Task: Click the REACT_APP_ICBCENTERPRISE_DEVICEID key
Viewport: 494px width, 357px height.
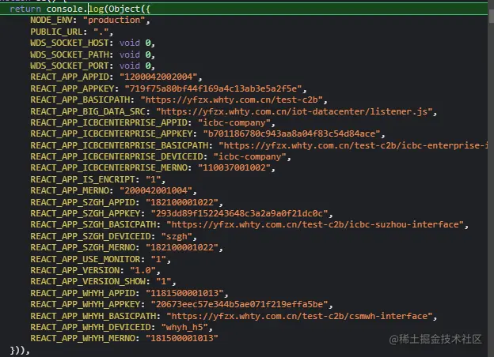Action: [x=116, y=156]
